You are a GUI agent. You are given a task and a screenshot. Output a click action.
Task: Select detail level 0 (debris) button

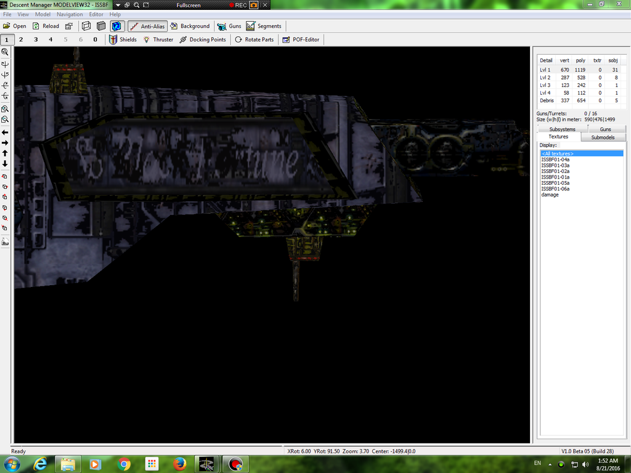96,39
